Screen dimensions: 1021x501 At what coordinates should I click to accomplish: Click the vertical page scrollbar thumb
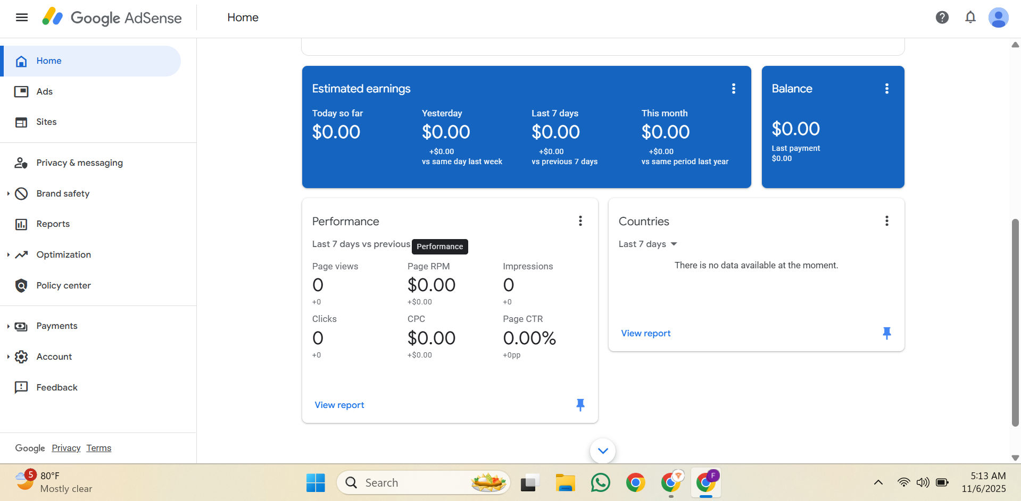point(1015,321)
